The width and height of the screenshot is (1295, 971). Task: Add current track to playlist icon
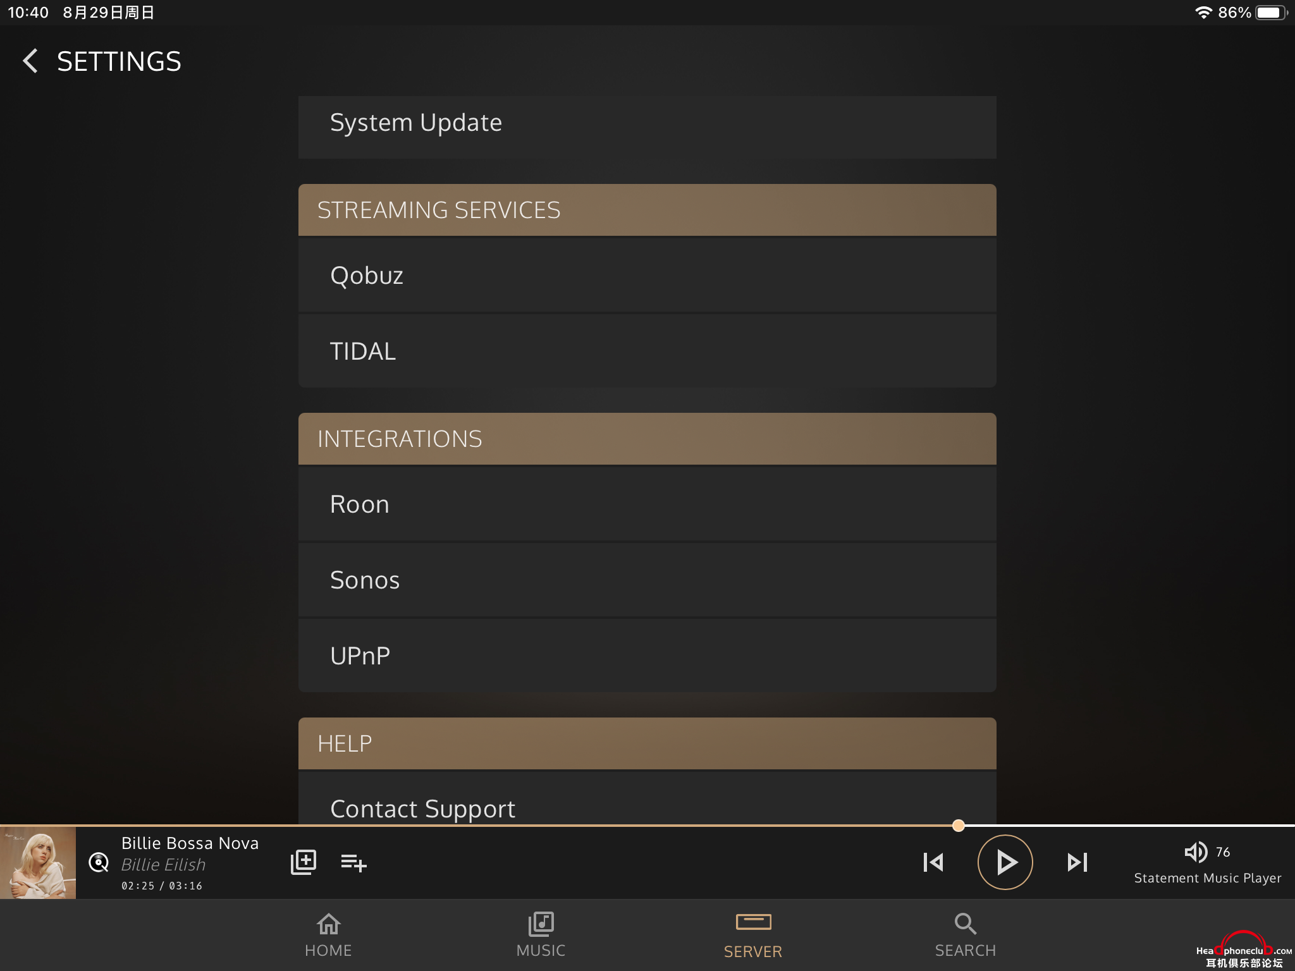pos(353,863)
